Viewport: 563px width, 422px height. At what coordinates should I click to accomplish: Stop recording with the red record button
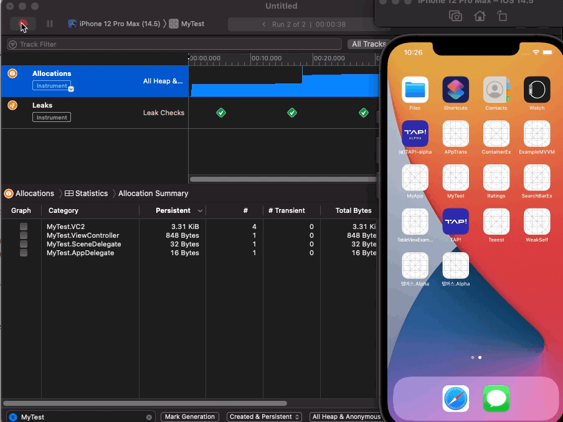point(22,24)
